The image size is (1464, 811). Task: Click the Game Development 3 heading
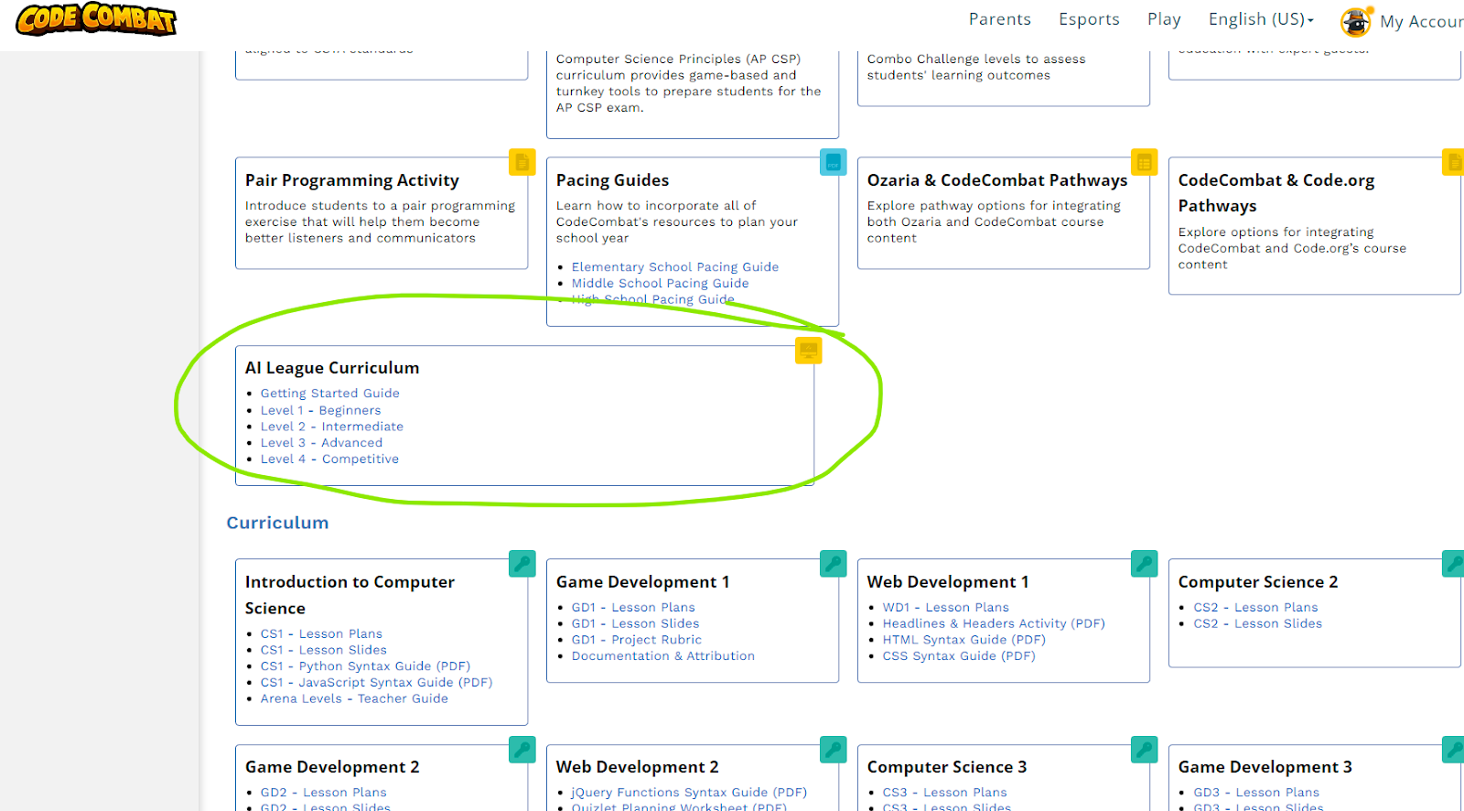(1265, 768)
